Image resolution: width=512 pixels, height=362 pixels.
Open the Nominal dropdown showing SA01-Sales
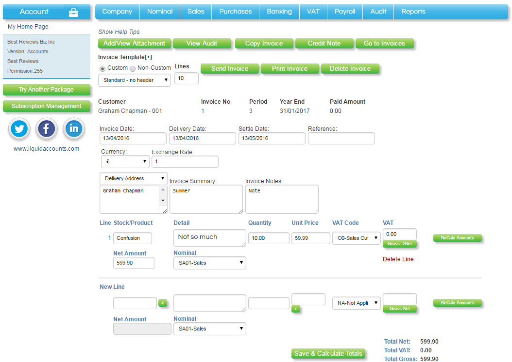coord(209,262)
